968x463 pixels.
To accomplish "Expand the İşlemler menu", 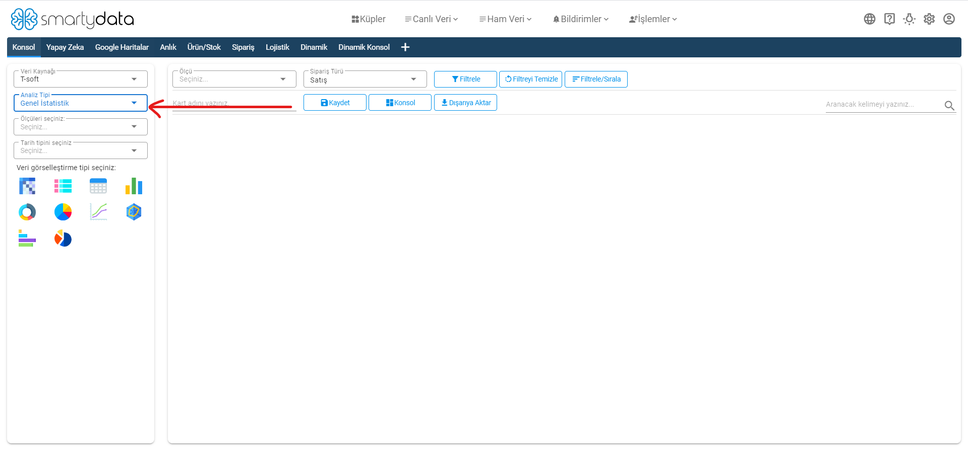I will click(x=653, y=19).
